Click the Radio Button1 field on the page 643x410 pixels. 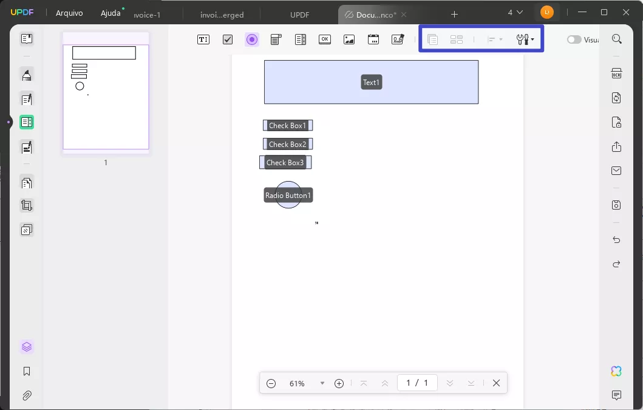coord(288,195)
